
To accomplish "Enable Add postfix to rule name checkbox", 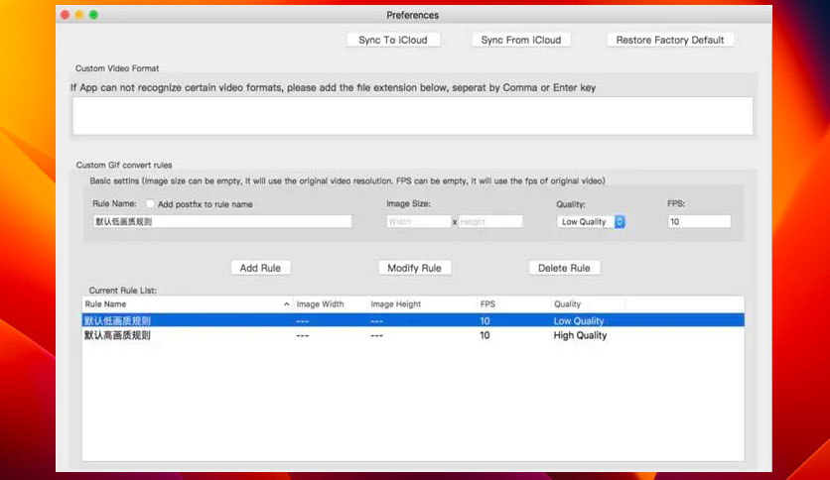I will click(150, 203).
